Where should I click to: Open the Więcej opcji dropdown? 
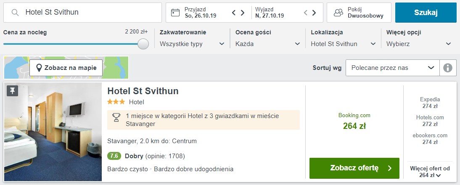[419, 44]
